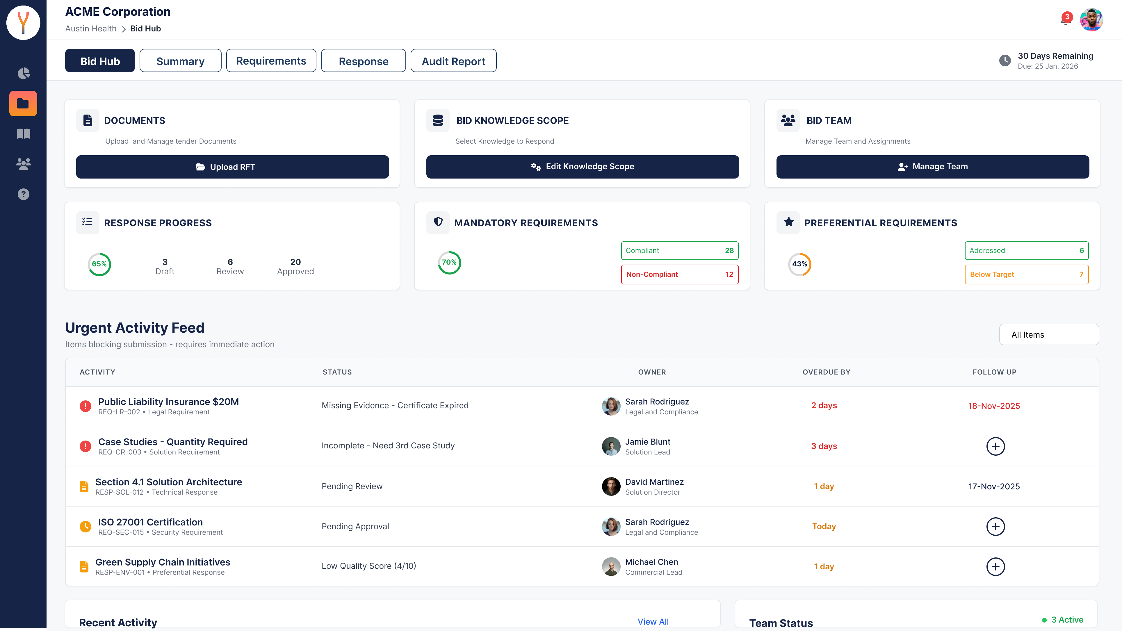Select the folder icon in sidebar
Image resolution: width=1122 pixels, height=631 pixels.
(24, 104)
